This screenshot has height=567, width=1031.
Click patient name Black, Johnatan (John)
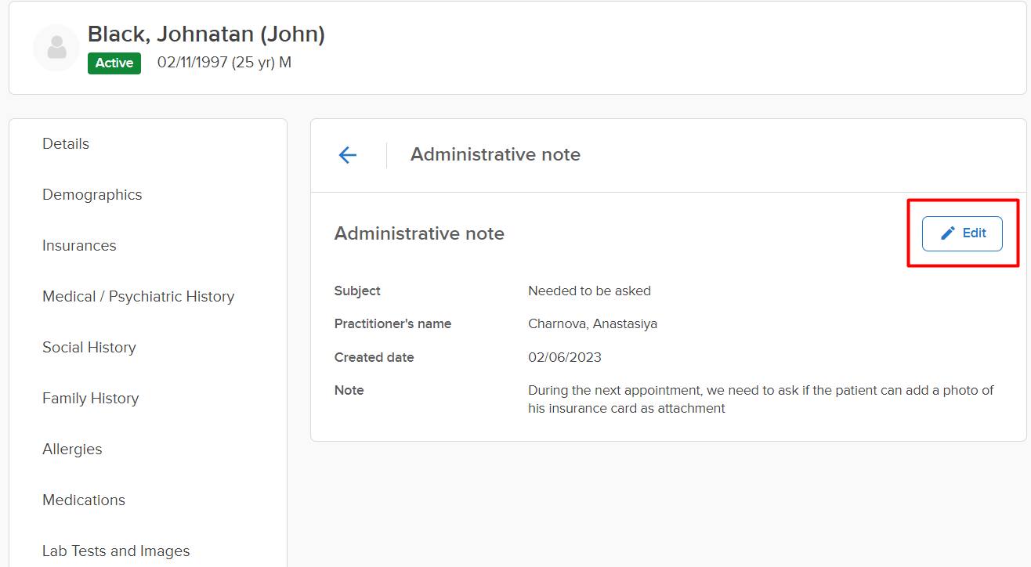point(206,34)
